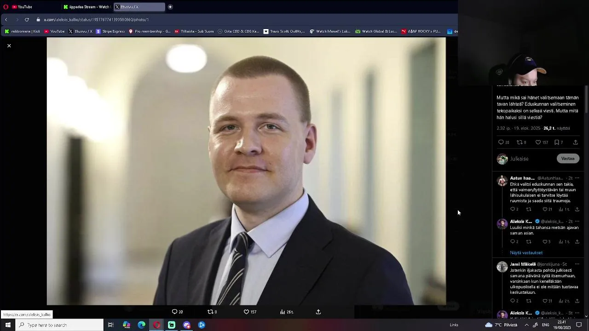Select the Etusivu / X tab
Viewport: 589px width, 331px height.
(x=139, y=7)
